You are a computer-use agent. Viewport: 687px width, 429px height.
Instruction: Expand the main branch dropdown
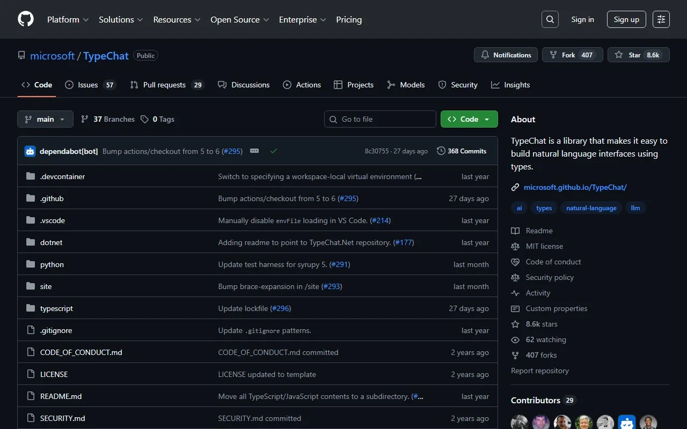[x=45, y=119]
